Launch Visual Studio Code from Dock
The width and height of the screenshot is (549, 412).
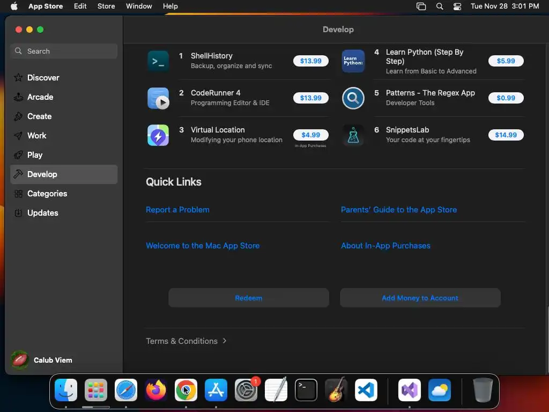(366, 390)
